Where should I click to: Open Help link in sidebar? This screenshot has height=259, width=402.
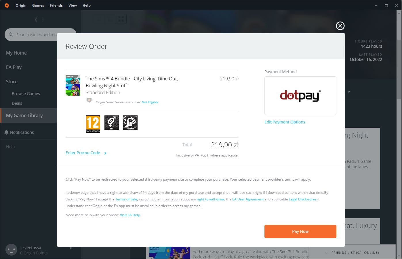10,147
